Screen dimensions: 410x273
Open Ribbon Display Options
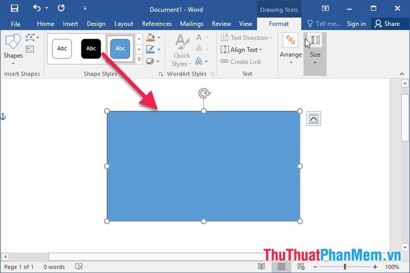(325, 8)
